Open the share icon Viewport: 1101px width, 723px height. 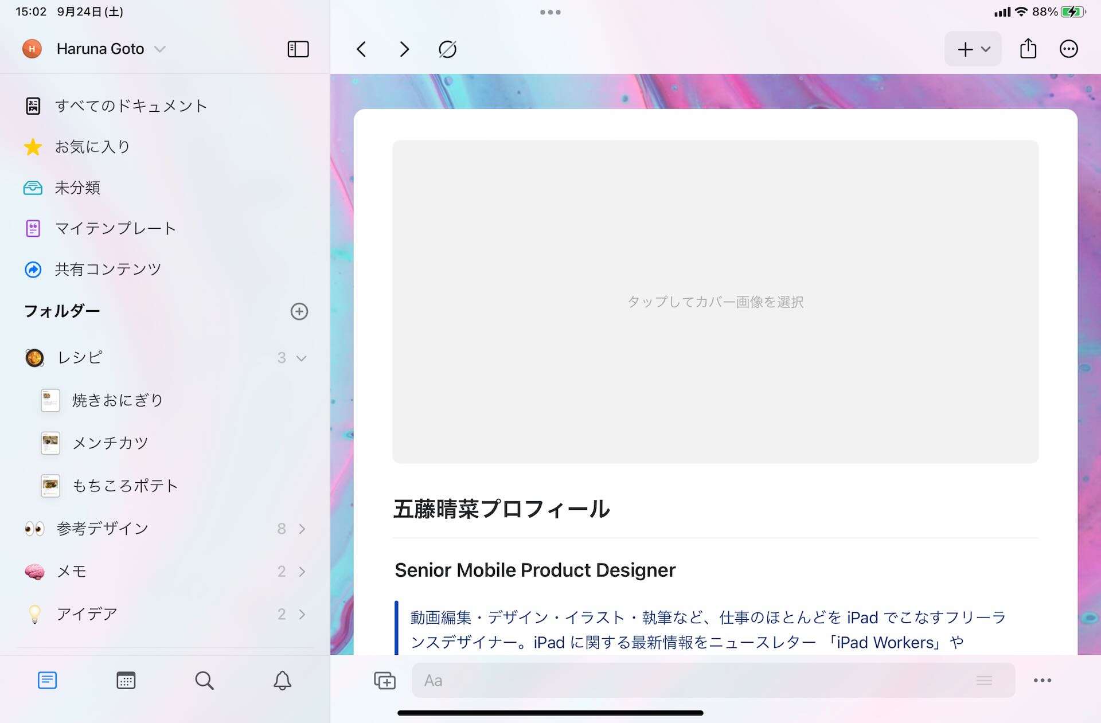pyautogui.click(x=1028, y=48)
